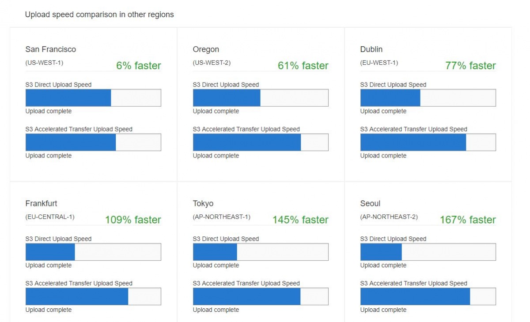The width and height of the screenshot is (530, 322).
Task: Click Oregon Accelerated Transfer progress bar
Action: tap(261, 142)
